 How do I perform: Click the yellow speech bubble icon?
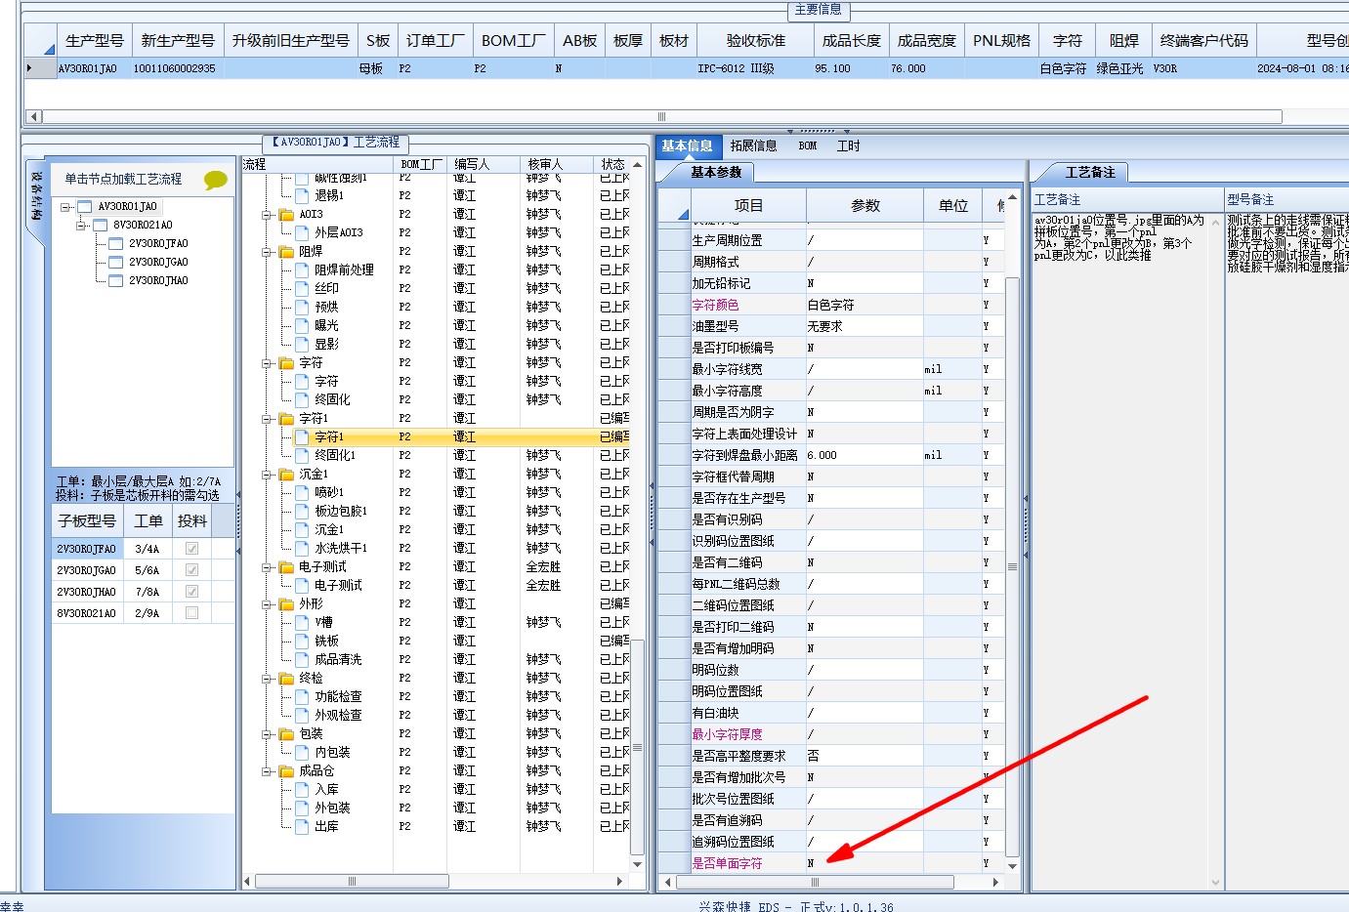[x=215, y=180]
